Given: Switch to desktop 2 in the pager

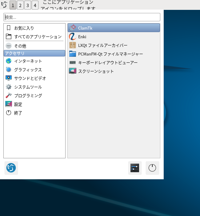Looking at the screenshot, I should pyautogui.click(x=20, y=5).
